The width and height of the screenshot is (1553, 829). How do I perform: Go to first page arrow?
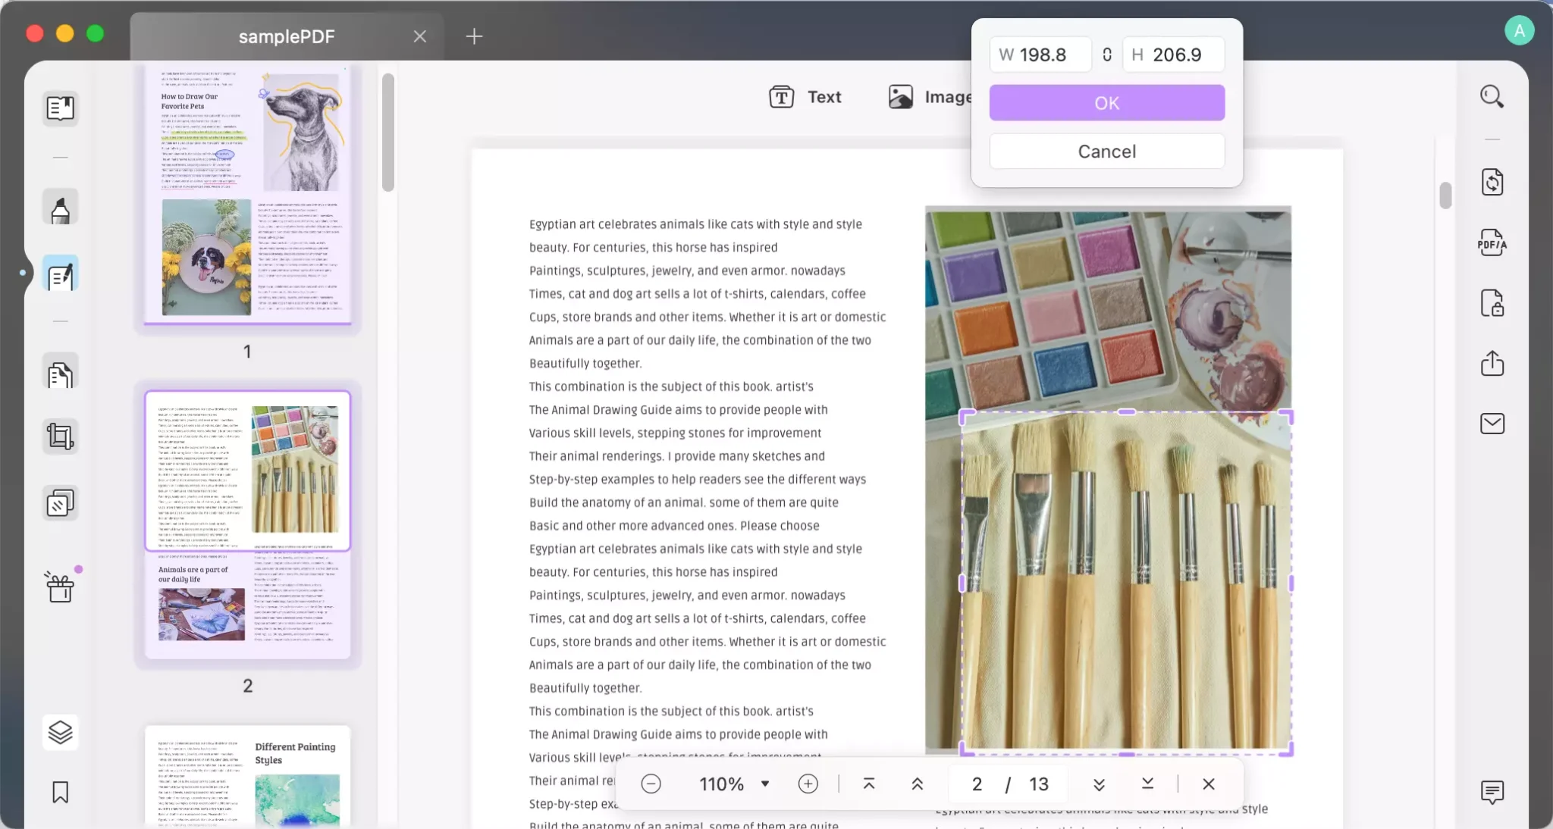(869, 784)
